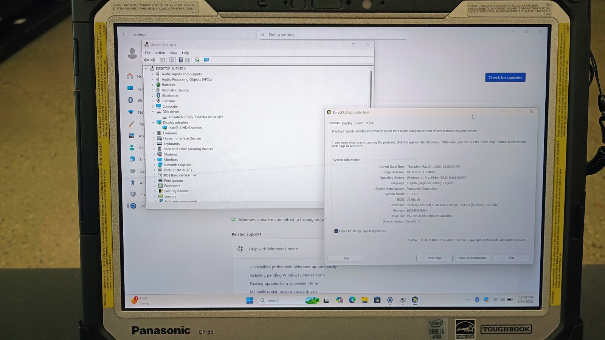The height and width of the screenshot is (340, 605).
Task: Go back with the Device Manager back arrow
Action: click(146, 60)
